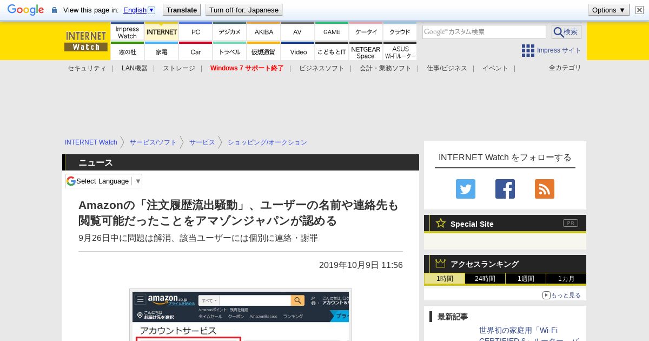Select the 24時間 ranking tab
Image resolution: width=649 pixels, height=341 pixels.
coord(485,279)
